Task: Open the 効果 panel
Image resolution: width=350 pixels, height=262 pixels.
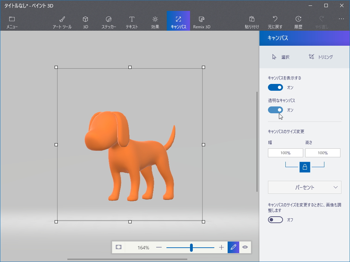Action: [x=155, y=20]
